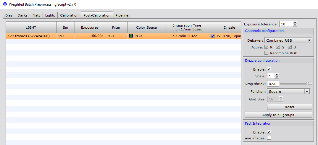Switch to the Darks tab
Screen dimensions: 318x145
pyautogui.click(x=22, y=15)
